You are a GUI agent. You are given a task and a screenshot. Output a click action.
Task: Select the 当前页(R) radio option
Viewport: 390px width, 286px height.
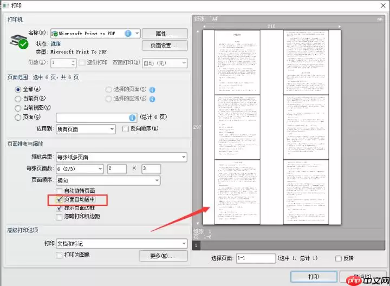pos(18,99)
